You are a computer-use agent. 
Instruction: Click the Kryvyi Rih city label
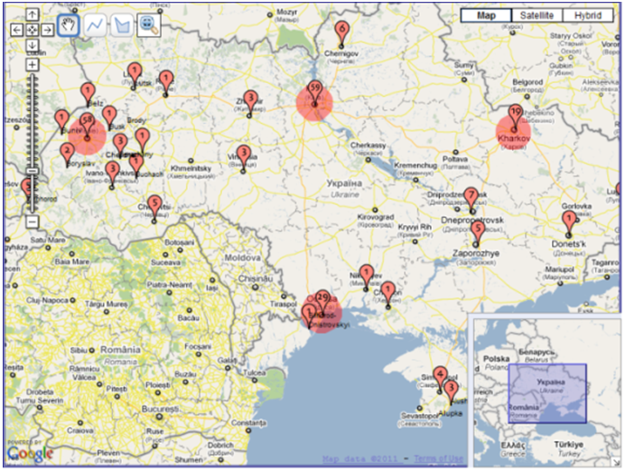pos(415,227)
